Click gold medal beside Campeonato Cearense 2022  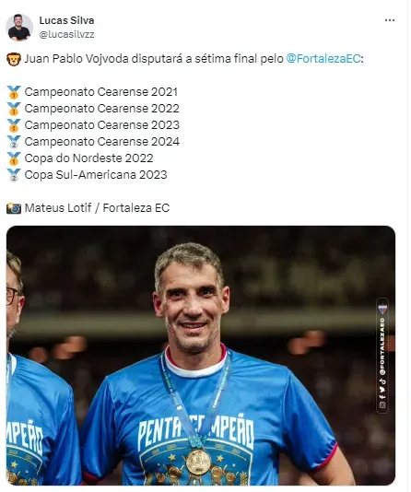click(x=14, y=109)
